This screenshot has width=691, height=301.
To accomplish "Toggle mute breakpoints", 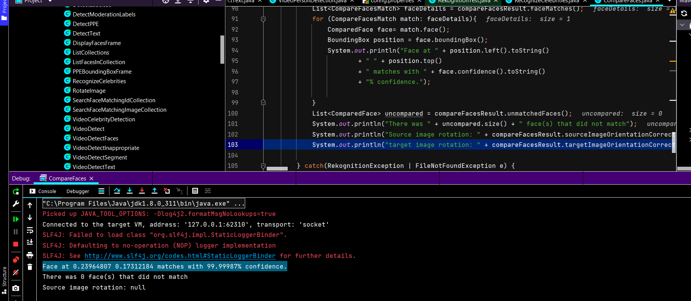I will (16, 272).
